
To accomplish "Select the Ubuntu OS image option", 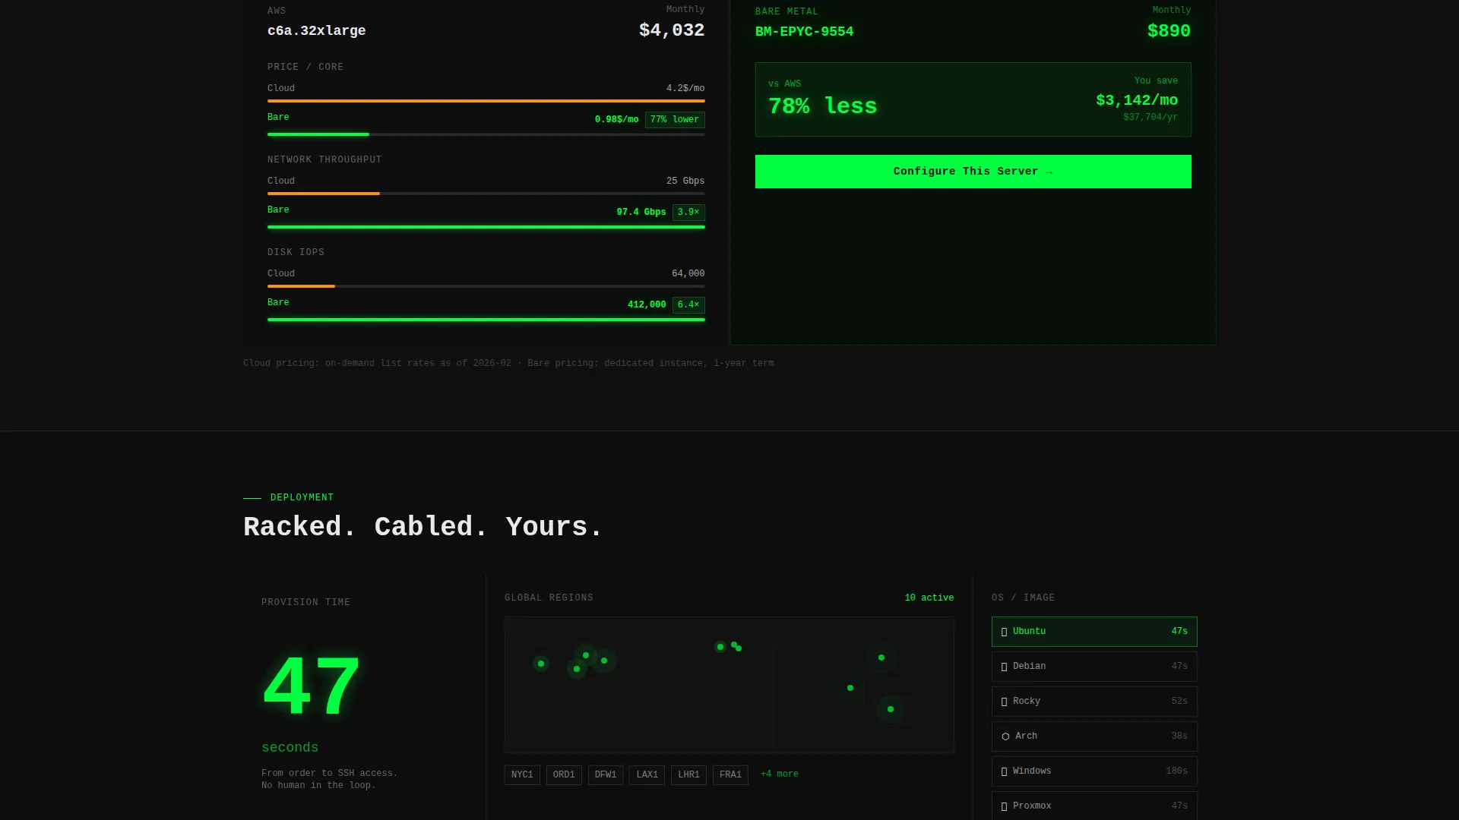I will 1094,632.
